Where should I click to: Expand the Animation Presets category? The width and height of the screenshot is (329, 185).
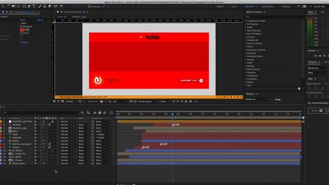246,21
